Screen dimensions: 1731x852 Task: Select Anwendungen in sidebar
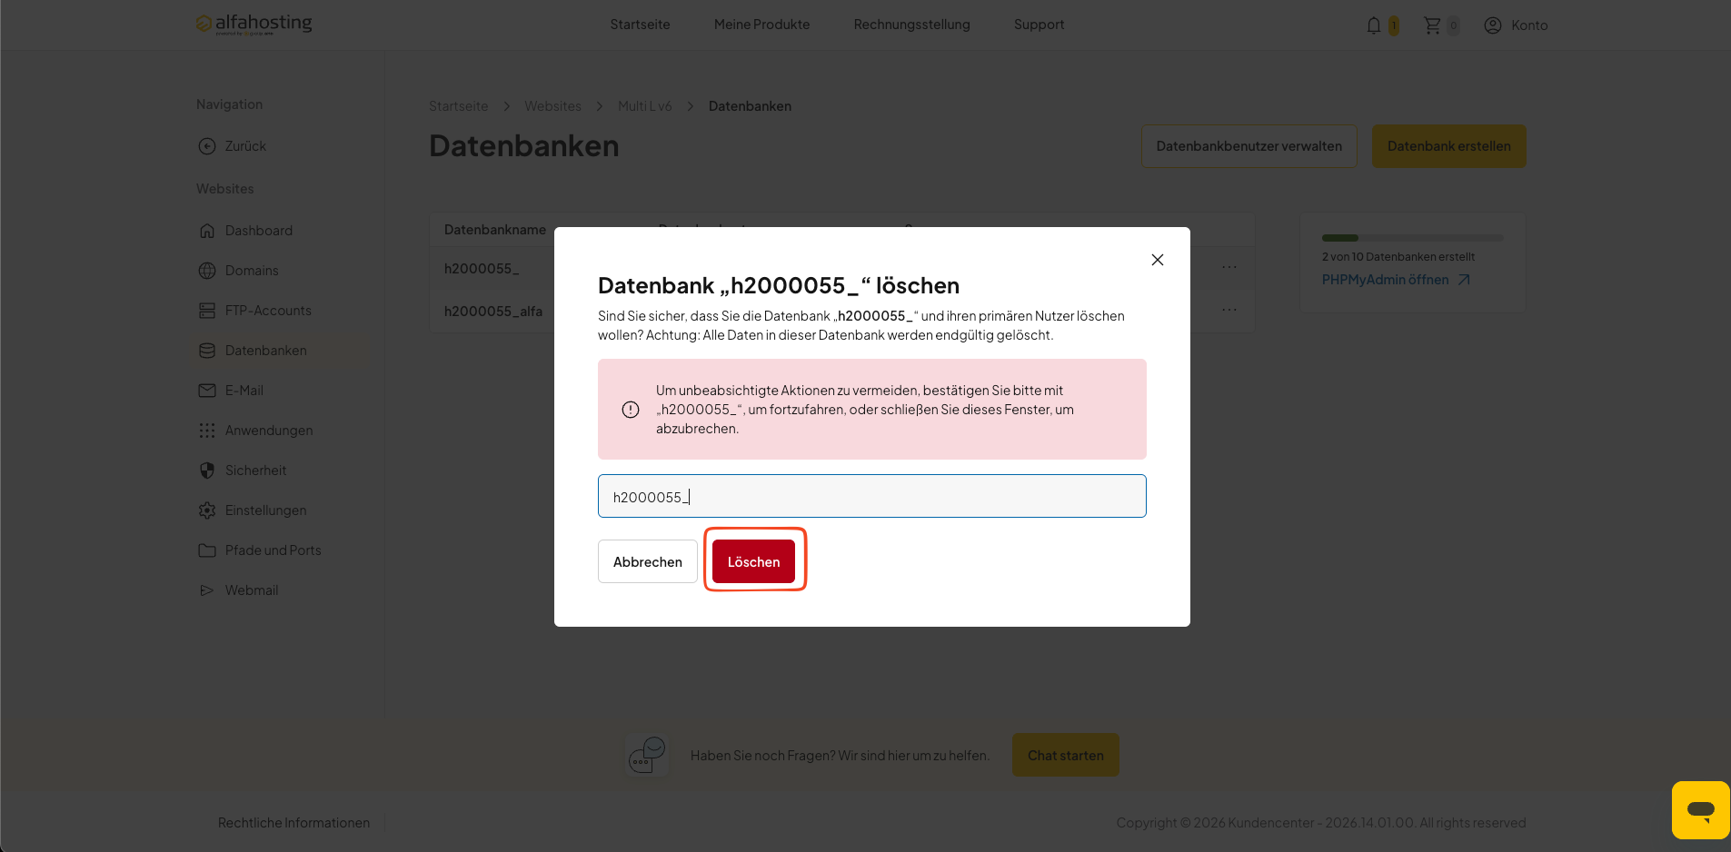[269, 431]
